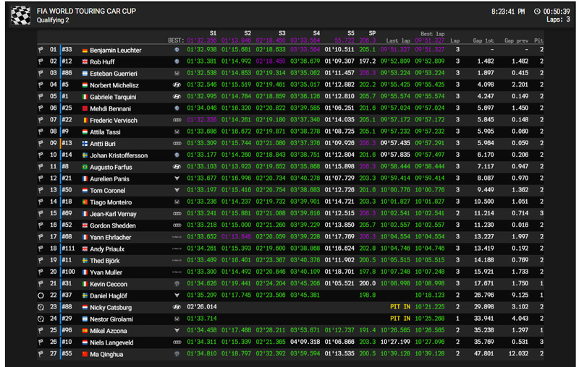Click car number #100 in Yvan Muller's row
The width and height of the screenshot is (579, 367).
68,272
